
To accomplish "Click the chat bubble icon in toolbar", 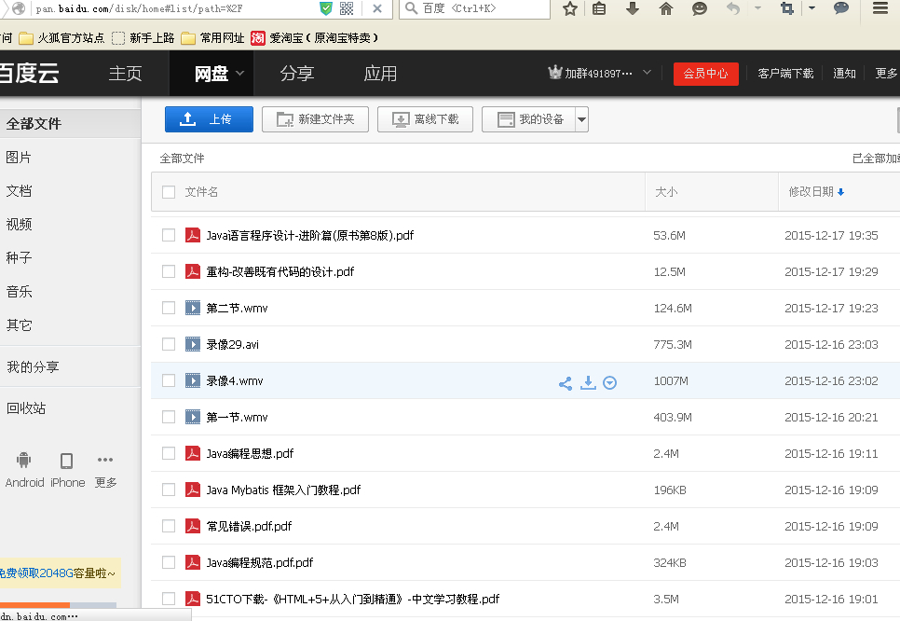I will tap(841, 7).
